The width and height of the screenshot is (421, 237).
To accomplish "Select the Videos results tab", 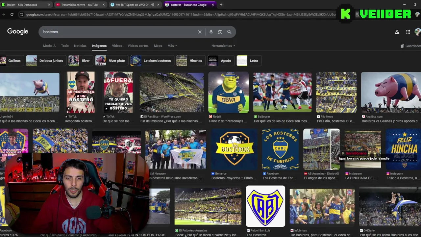I will [117, 46].
